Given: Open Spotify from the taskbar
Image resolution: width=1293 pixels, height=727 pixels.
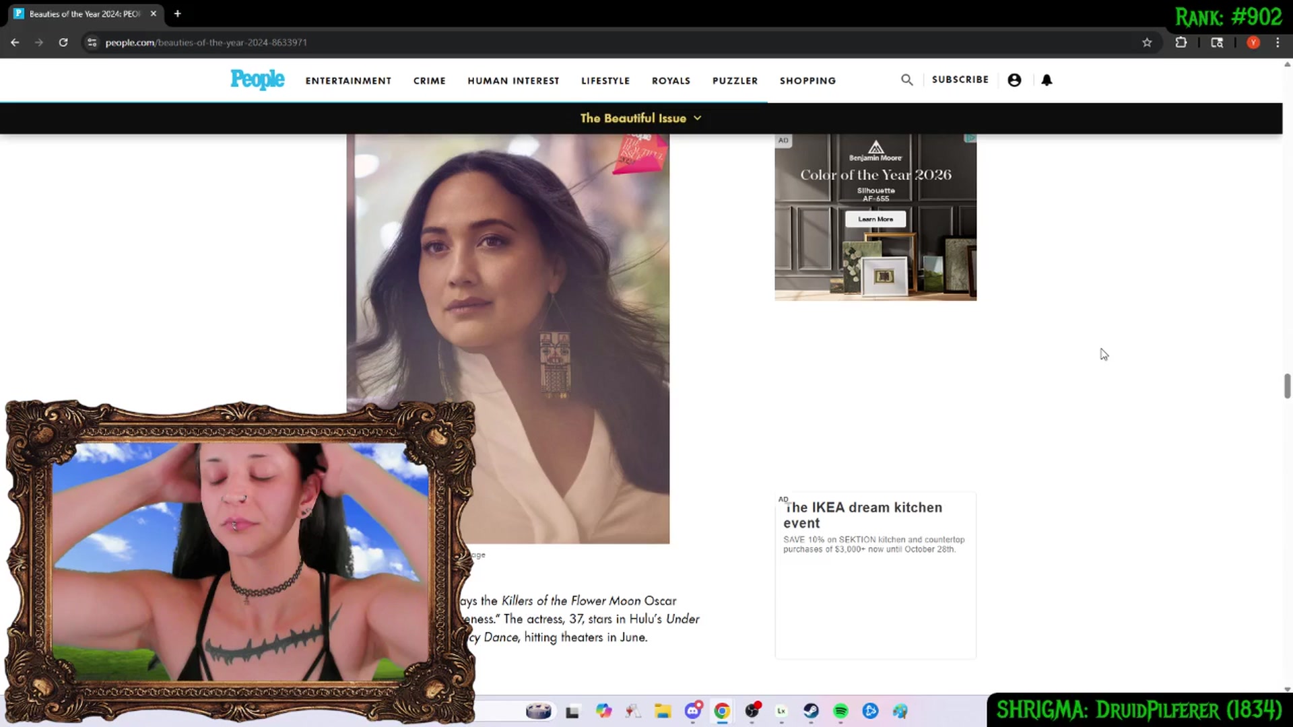Looking at the screenshot, I should click(840, 711).
